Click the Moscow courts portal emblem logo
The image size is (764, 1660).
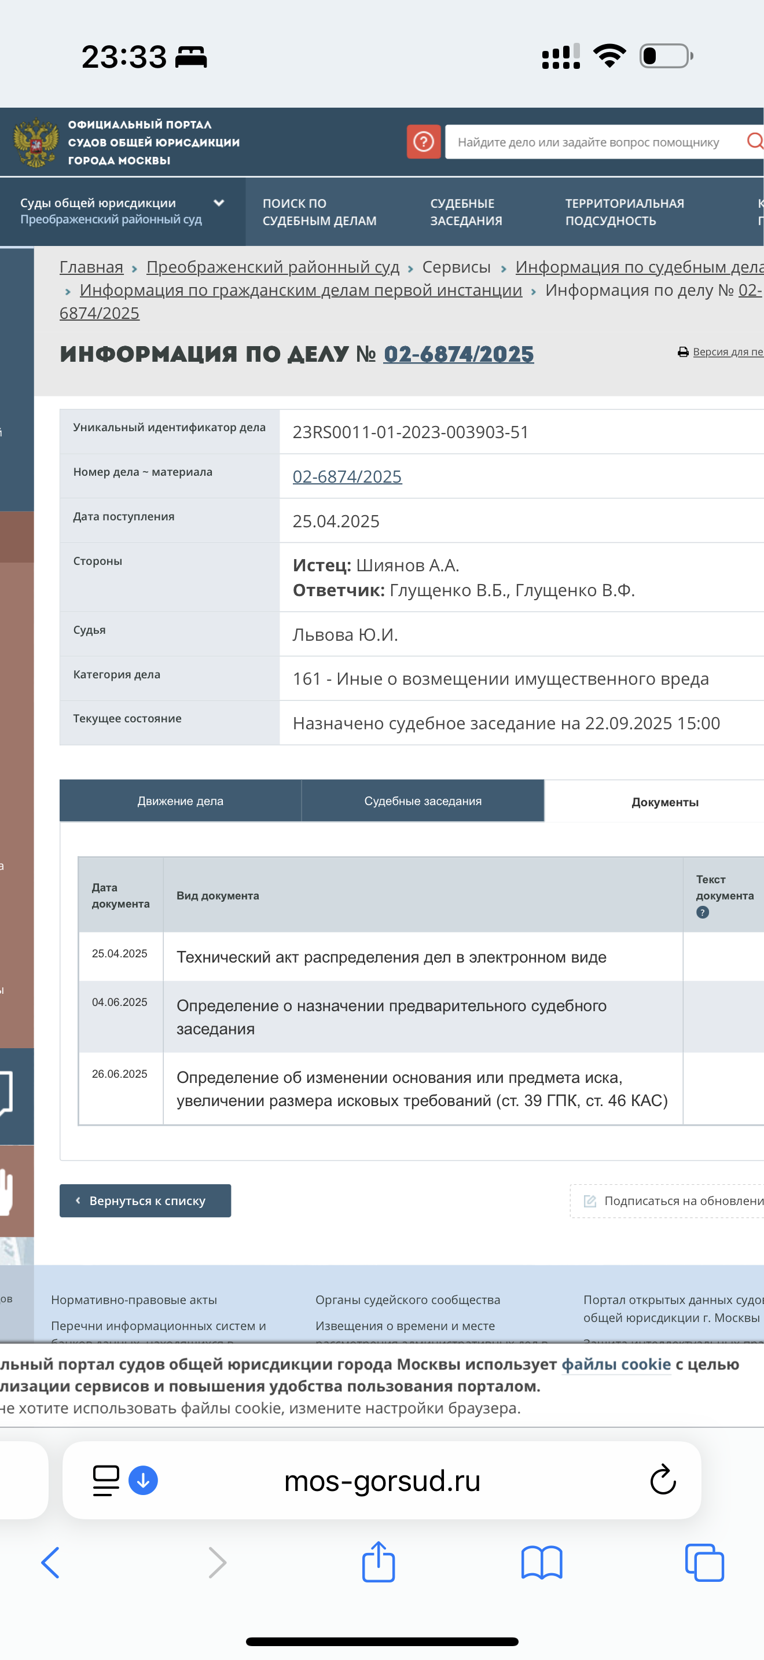point(35,142)
